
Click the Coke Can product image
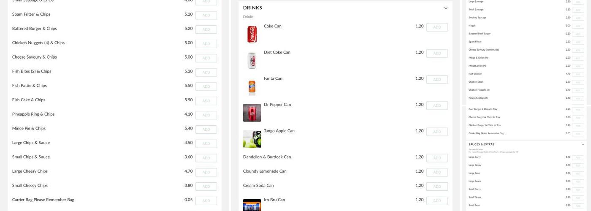click(252, 35)
